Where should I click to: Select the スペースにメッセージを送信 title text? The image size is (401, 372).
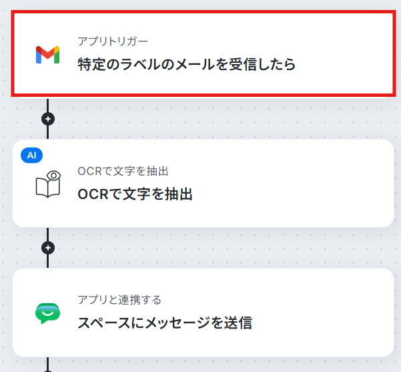165,323
